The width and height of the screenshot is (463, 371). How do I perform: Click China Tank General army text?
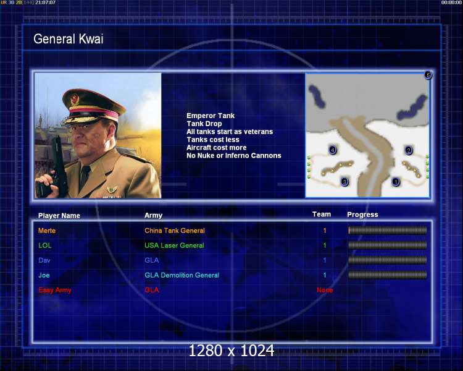point(175,231)
